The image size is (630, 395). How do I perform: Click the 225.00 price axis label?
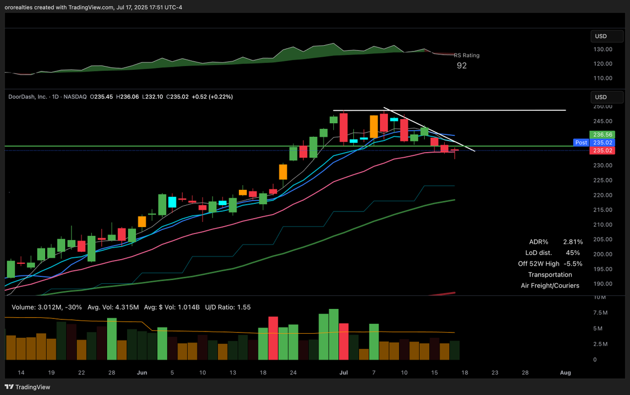coord(604,180)
